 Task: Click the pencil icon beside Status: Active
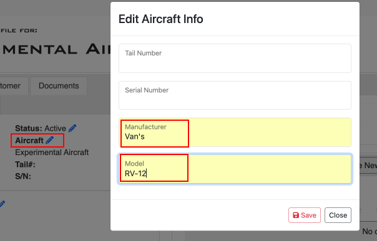click(72, 128)
